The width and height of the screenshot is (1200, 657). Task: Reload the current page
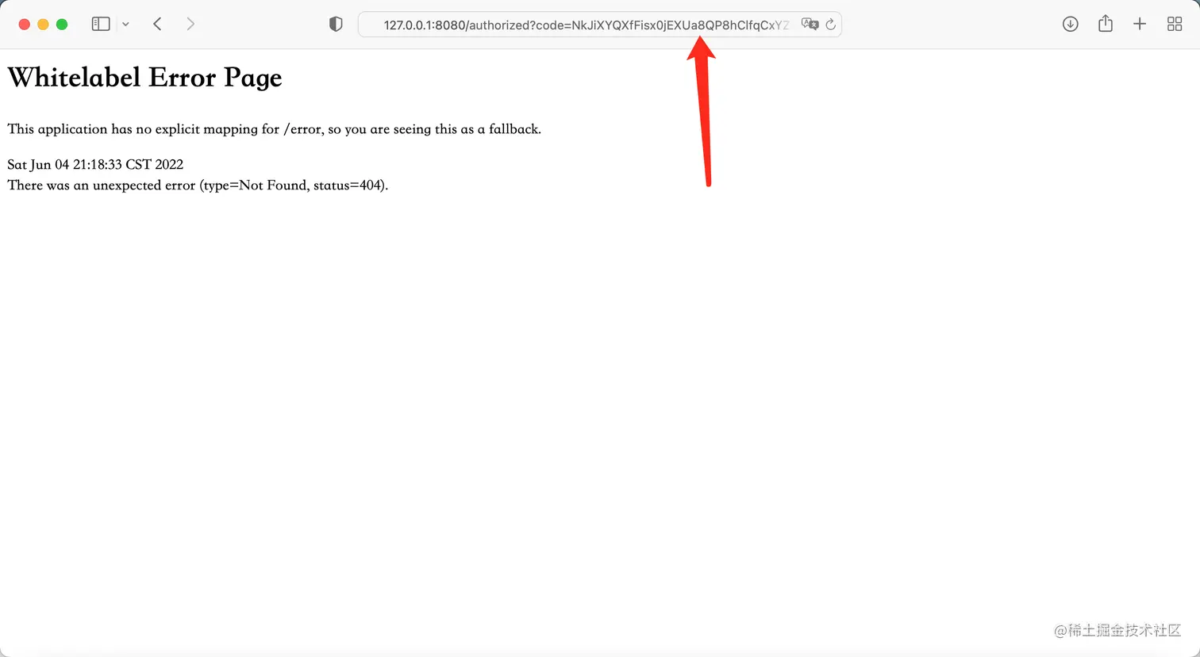point(830,24)
